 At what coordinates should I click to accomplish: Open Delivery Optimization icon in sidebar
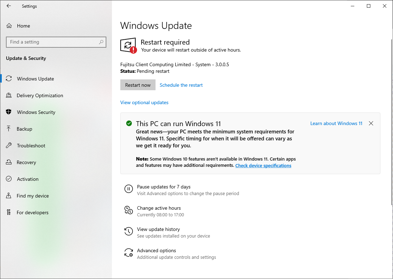9,95
